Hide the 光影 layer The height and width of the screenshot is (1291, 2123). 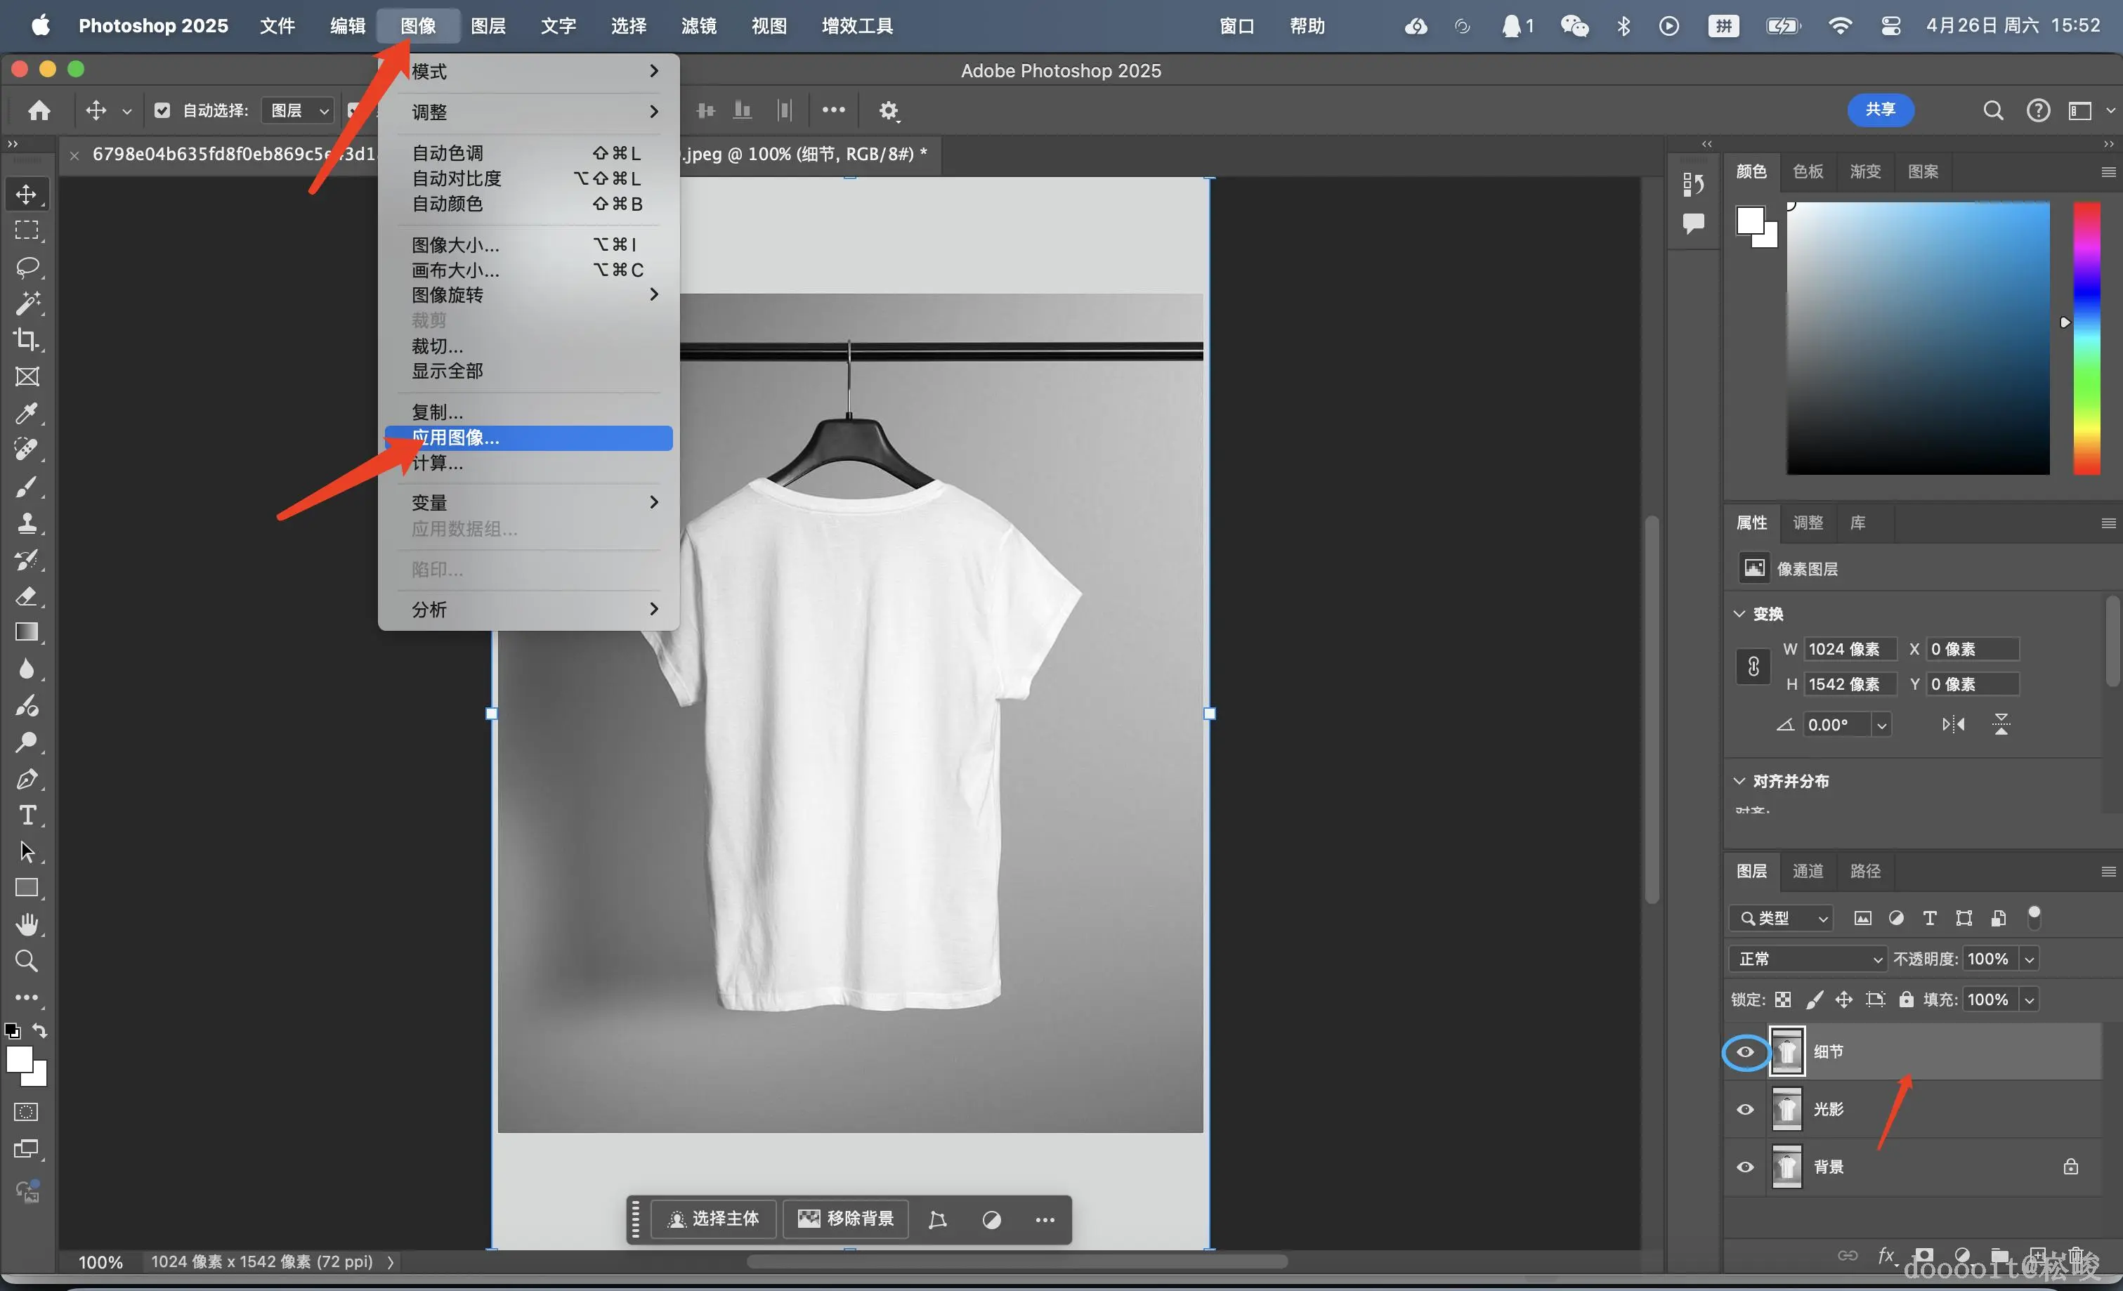point(1745,1109)
